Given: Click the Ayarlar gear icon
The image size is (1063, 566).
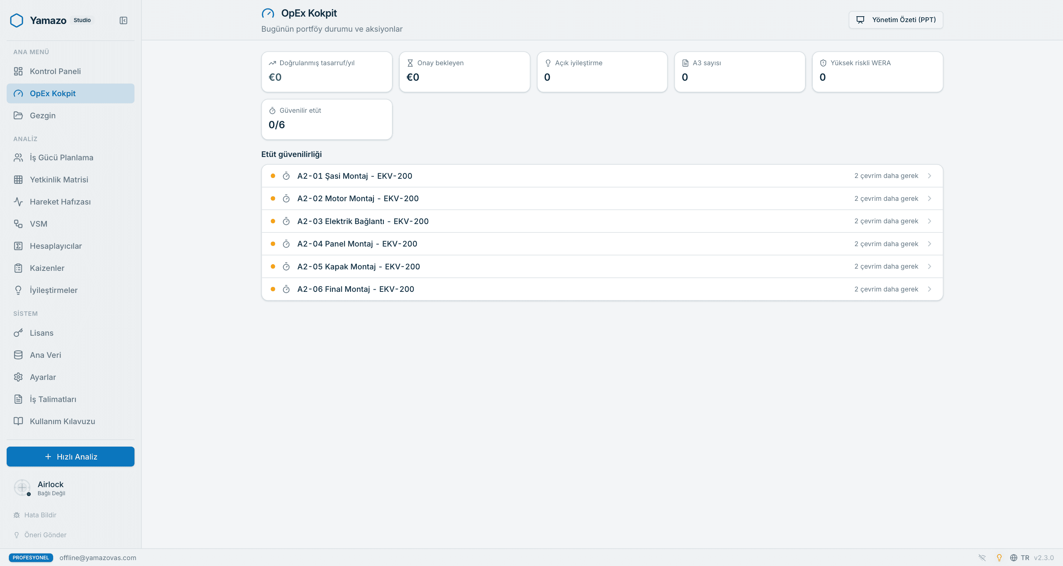Looking at the screenshot, I should pos(18,377).
